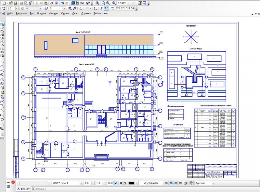Select the Circle tool
The image size is (260, 192).
pyautogui.click(x=2, y=75)
